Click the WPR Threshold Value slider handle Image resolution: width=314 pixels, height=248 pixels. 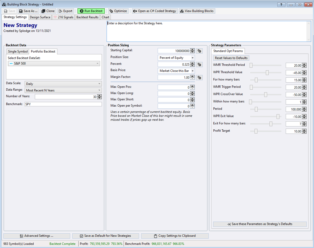pos(267,73)
